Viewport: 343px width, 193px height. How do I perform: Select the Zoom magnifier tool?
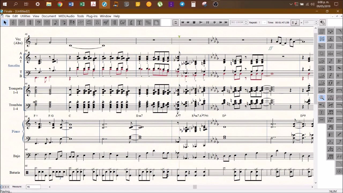click(x=322, y=98)
